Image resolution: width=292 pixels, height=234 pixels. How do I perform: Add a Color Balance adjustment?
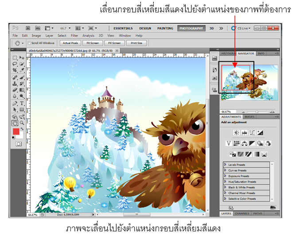click(244, 143)
